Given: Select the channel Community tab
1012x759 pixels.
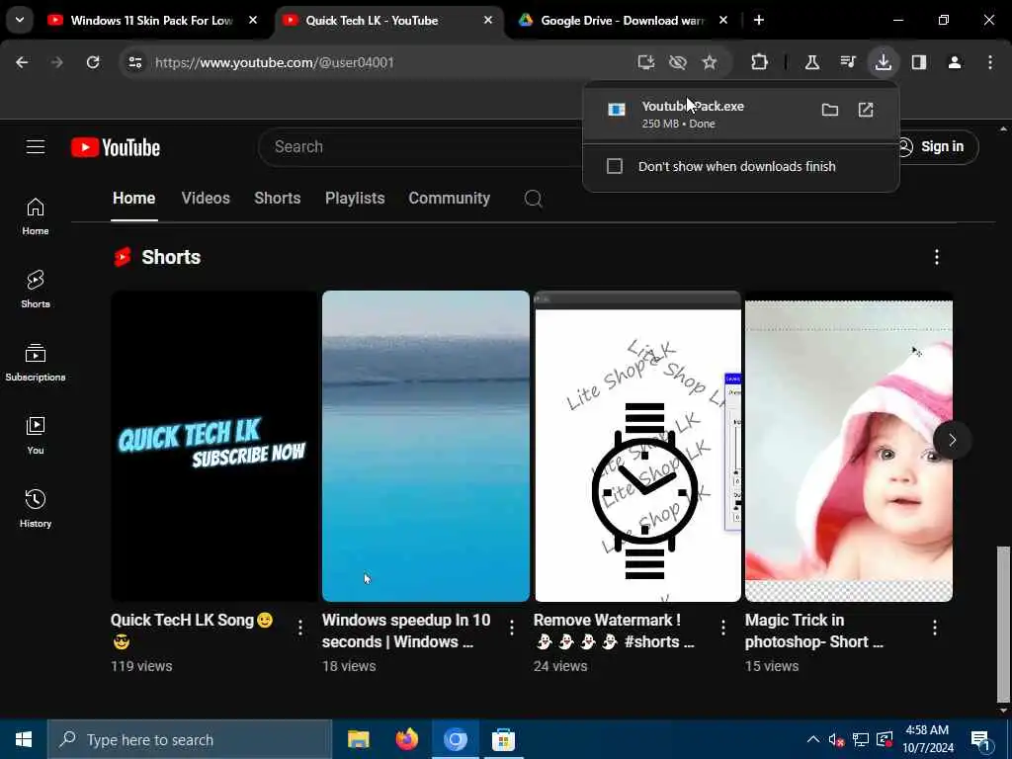Looking at the screenshot, I should pyautogui.click(x=450, y=198).
